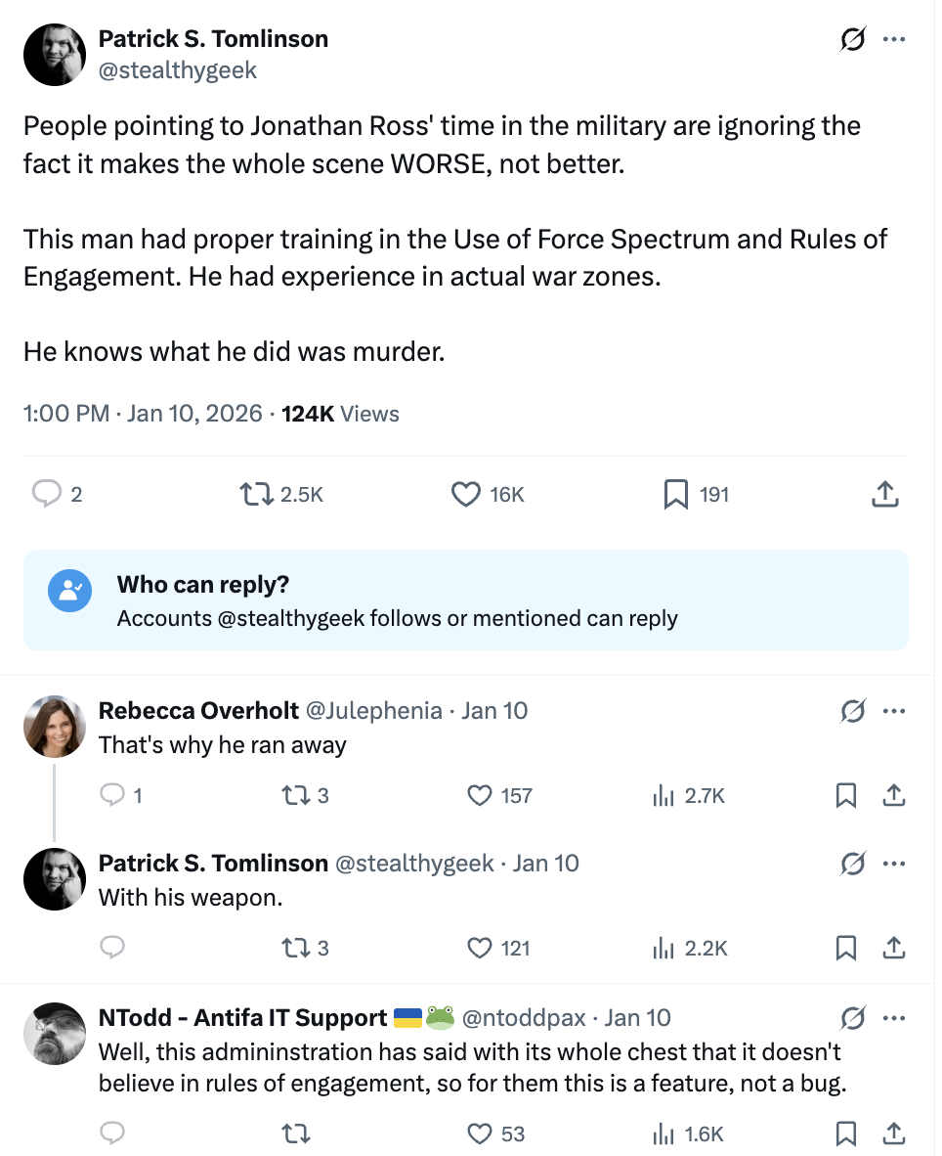Click Grok icon on the main post
The width and height of the screenshot is (942, 1156).
[x=852, y=40]
